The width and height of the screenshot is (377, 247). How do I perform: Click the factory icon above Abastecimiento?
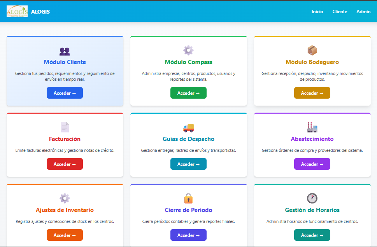pyautogui.click(x=312, y=127)
